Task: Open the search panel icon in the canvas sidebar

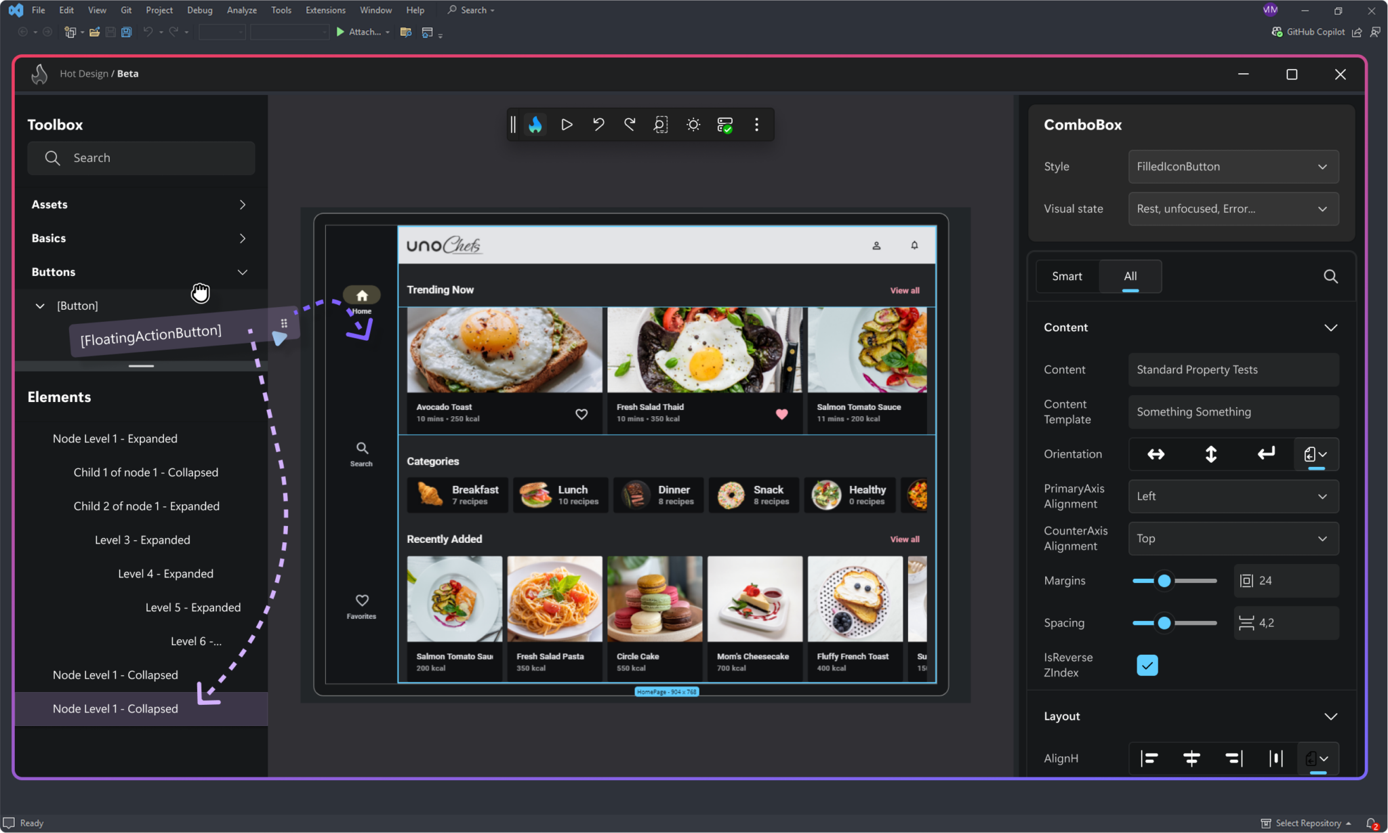Action: (x=361, y=447)
